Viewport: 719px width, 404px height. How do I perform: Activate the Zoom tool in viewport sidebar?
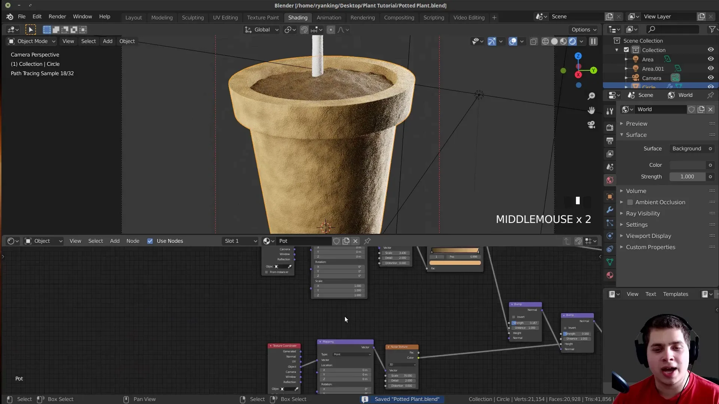click(591, 96)
